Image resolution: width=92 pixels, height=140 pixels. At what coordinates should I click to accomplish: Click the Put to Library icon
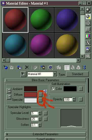pos(43,67)
